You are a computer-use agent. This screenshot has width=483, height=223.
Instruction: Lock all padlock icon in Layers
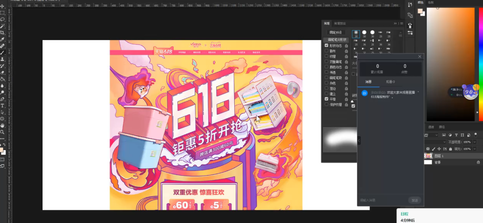450,149
